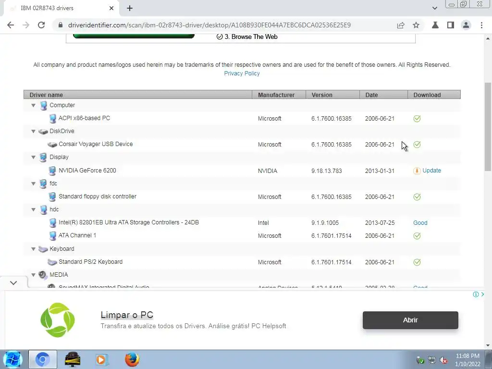This screenshot has width=492, height=369.
Task: Open the tab search dropdown arrow
Action: click(x=434, y=8)
